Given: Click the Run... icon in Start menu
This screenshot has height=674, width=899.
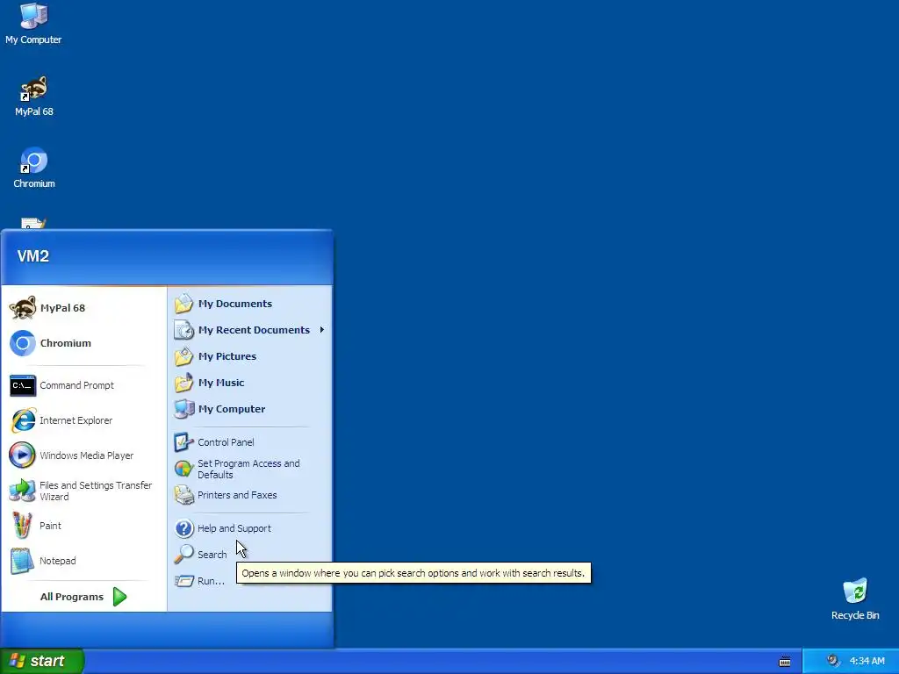Looking at the screenshot, I should [x=184, y=581].
